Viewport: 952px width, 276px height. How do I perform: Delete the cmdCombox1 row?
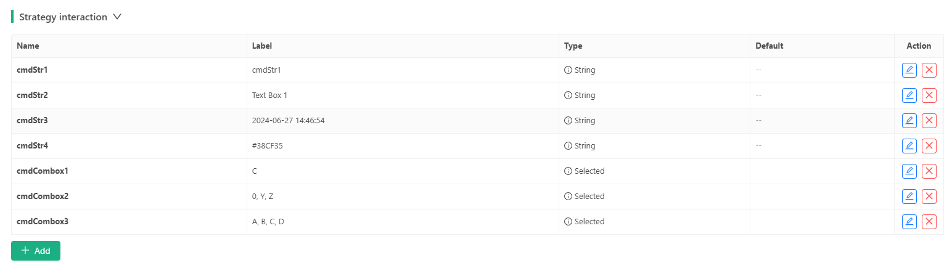[929, 171]
